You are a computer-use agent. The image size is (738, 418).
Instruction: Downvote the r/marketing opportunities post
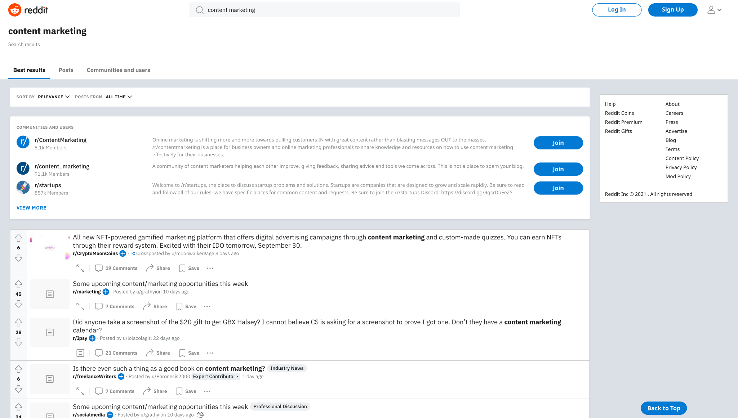pos(19,304)
